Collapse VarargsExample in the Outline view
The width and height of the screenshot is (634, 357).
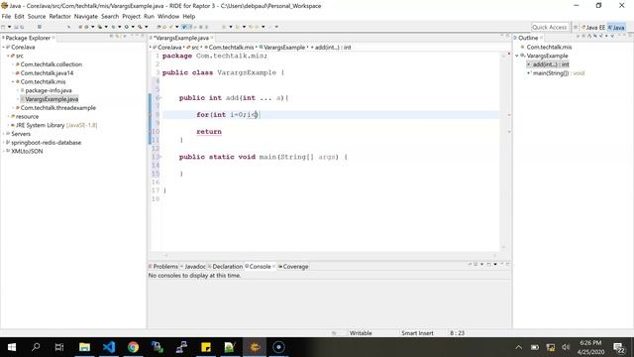click(x=517, y=56)
